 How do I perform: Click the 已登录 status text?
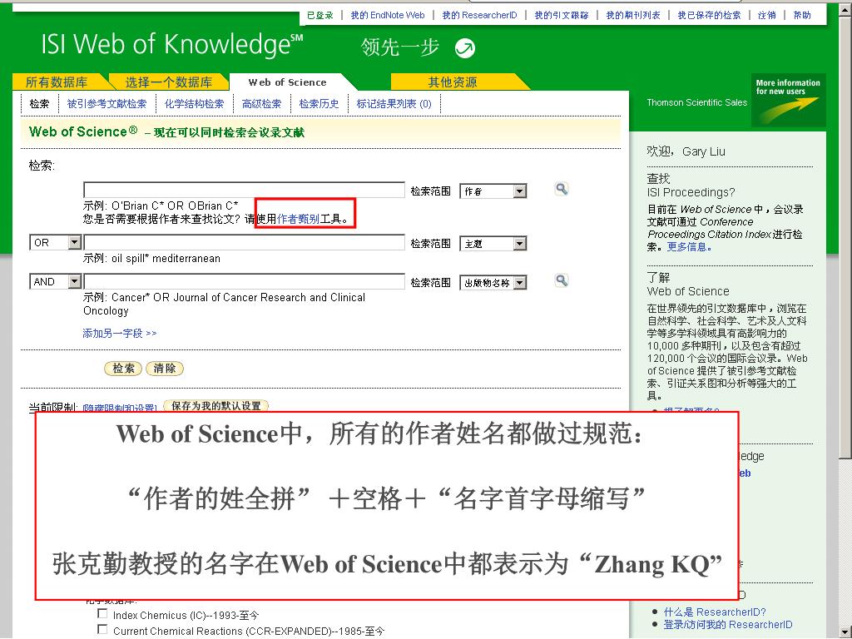click(320, 15)
